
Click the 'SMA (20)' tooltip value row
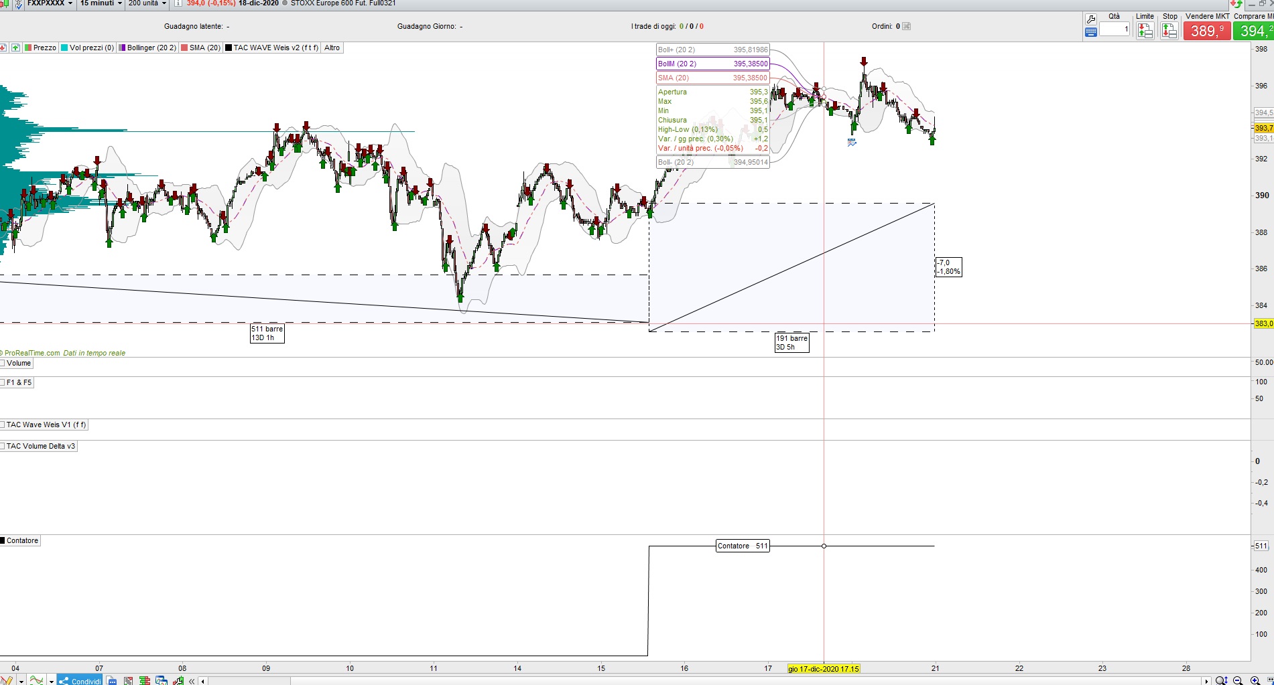[x=713, y=78]
